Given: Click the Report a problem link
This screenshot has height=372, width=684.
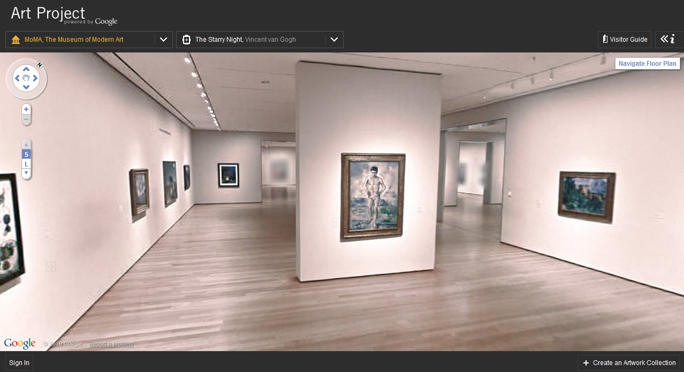Looking at the screenshot, I should click(x=111, y=344).
